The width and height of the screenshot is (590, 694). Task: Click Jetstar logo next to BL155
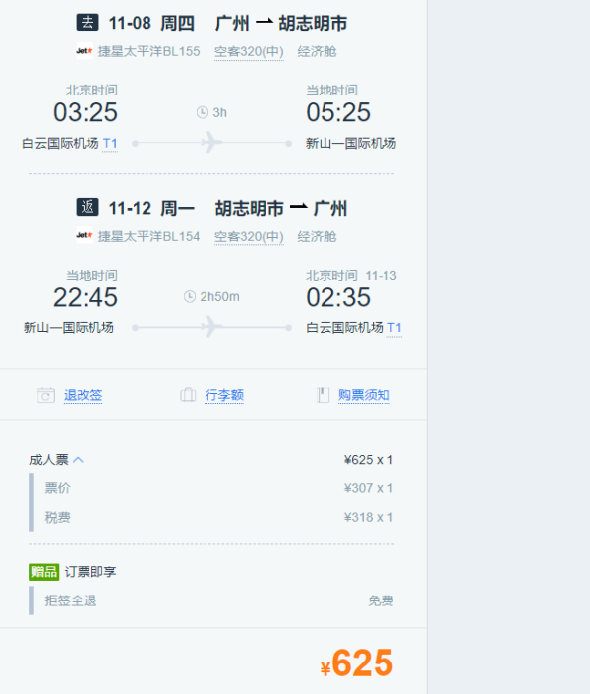[85, 51]
